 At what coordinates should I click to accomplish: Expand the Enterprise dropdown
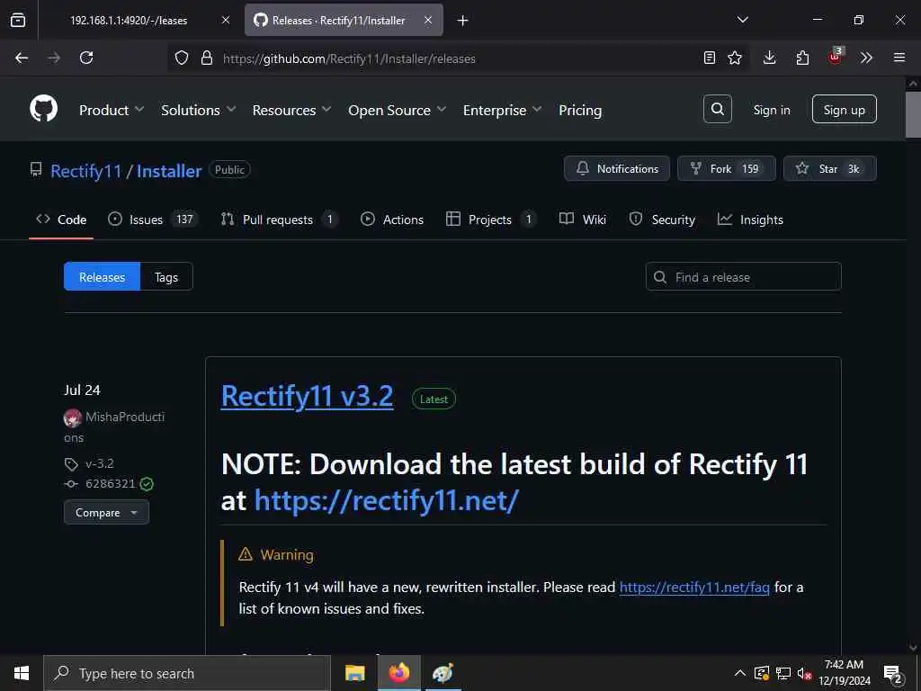502,110
